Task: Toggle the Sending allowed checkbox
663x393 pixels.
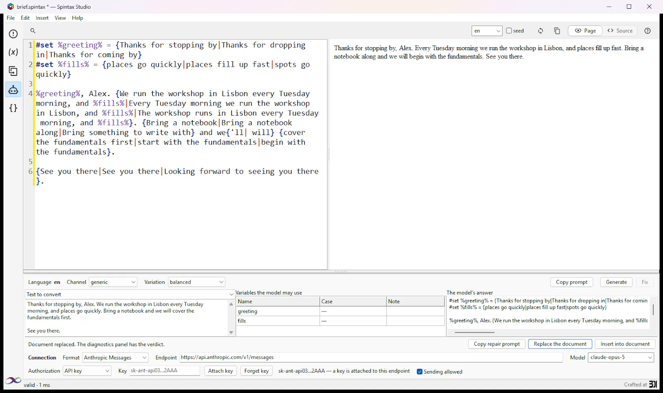Action: (x=419, y=371)
